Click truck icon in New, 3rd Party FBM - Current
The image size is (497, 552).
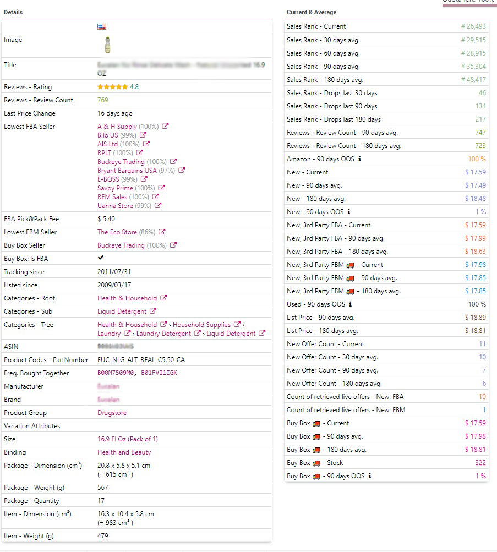coord(350,265)
